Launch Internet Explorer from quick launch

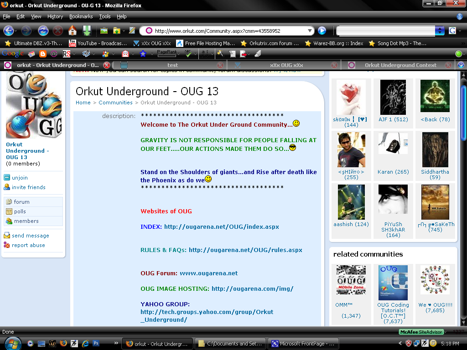(x=85, y=344)
